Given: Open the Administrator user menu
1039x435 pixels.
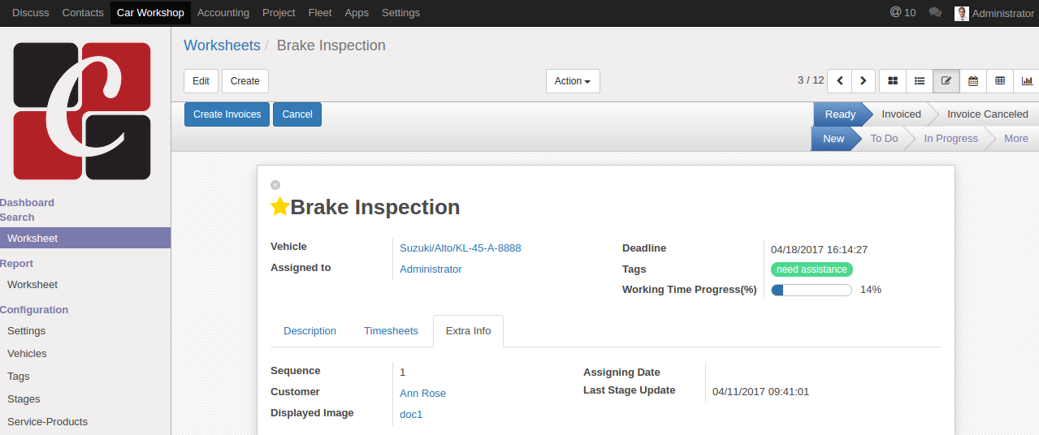Looking at the screenshot, I should coord(994,13).
